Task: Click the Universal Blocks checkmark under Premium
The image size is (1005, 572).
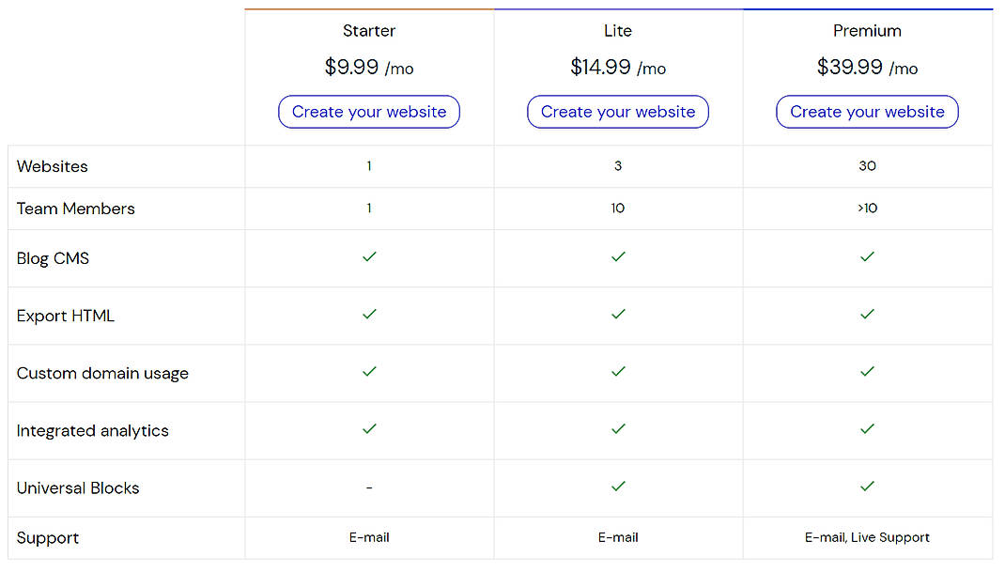Action: [867, 487]
